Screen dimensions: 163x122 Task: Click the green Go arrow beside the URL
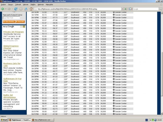coord(126,9)
